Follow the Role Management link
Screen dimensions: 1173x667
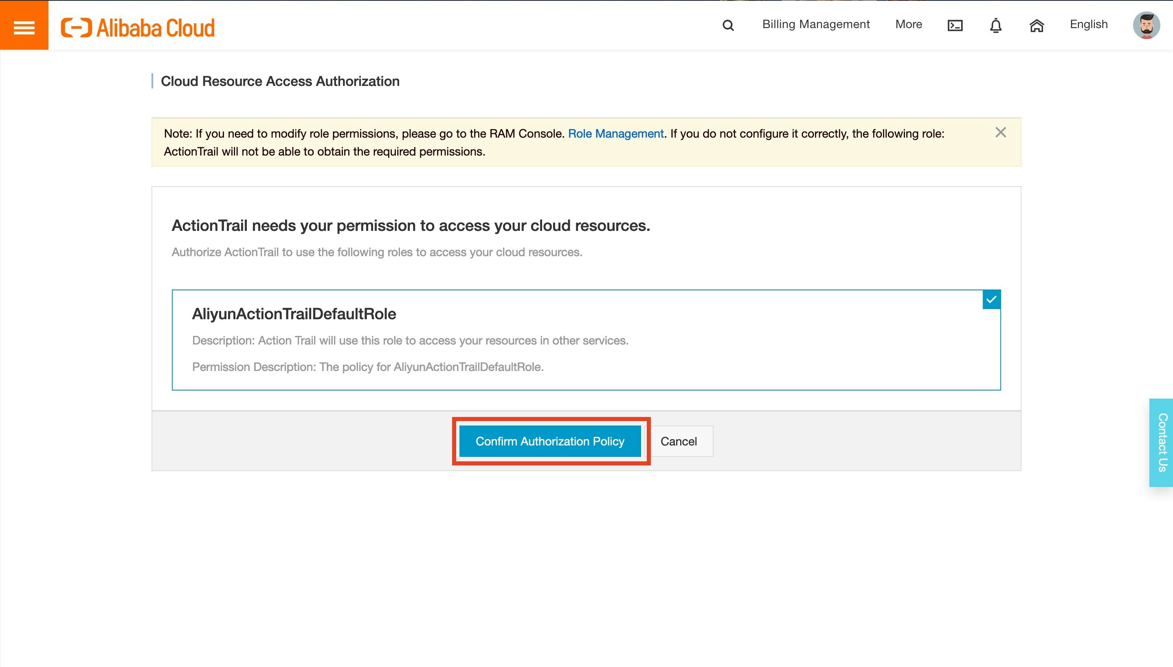point(615,133)
